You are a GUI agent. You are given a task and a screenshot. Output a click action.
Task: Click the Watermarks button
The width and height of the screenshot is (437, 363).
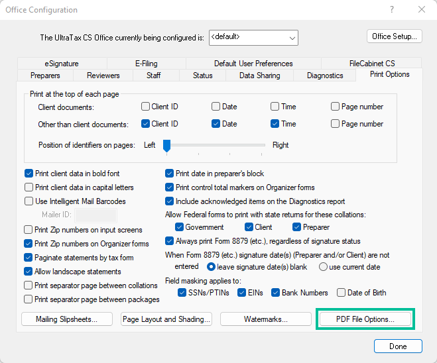pyautogui.click(x=265, y=319)
